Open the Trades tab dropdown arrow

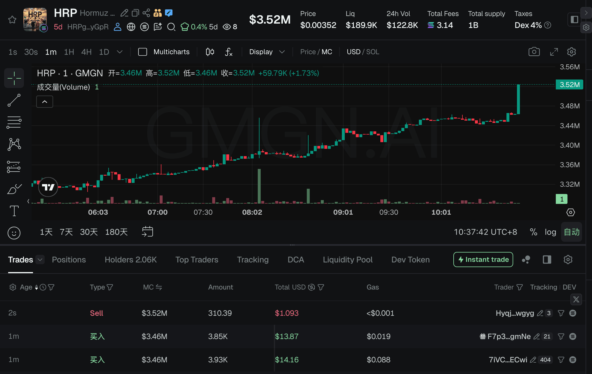click(40, 259)
